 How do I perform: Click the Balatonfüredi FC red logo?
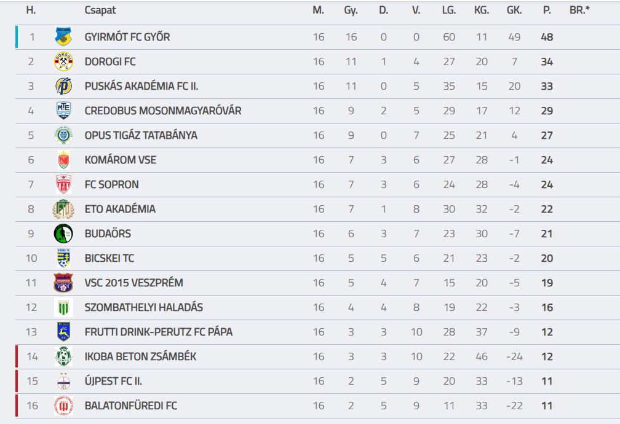click(63, 406)
